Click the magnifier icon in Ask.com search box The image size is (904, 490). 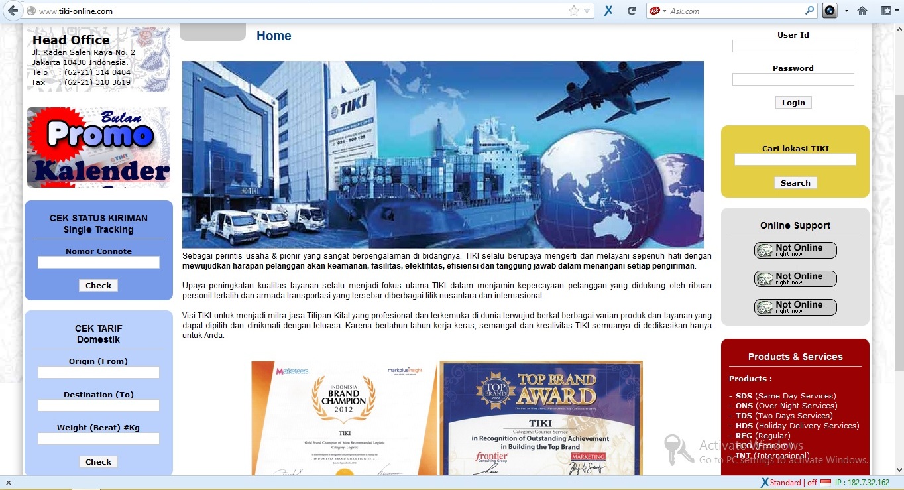tap(809, 11)
